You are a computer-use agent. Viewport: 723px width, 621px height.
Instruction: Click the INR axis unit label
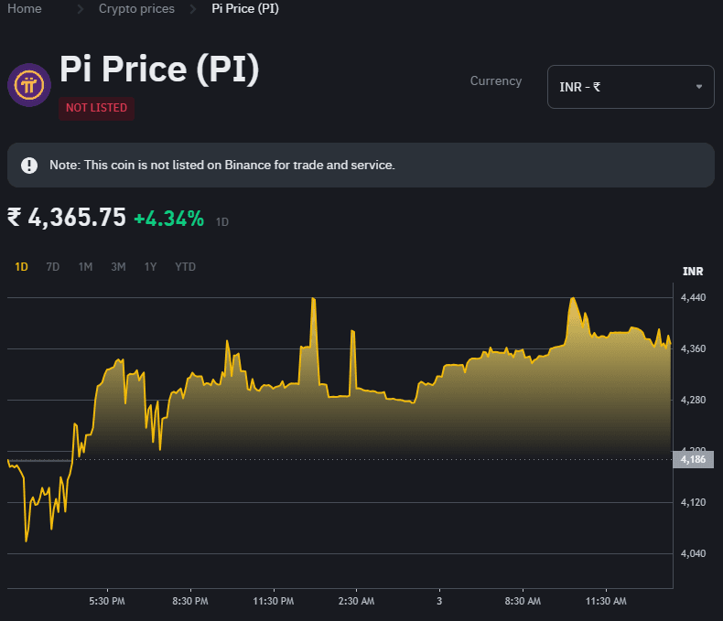point(693,272)
